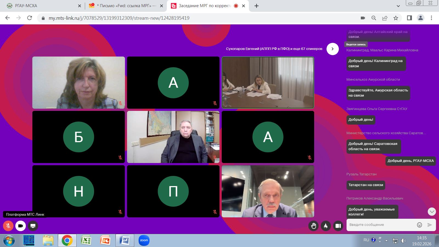Image resolution: width=439 pixels, height=247 pixels.
Task: Bookmark this page with the star icon
Action: tap(396, 18)
